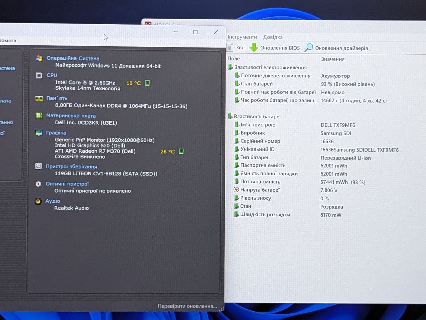Open the Інструменти menu in AIDA64
The height and width of the screenshot is (320, 426).
[x=242, y=37]
